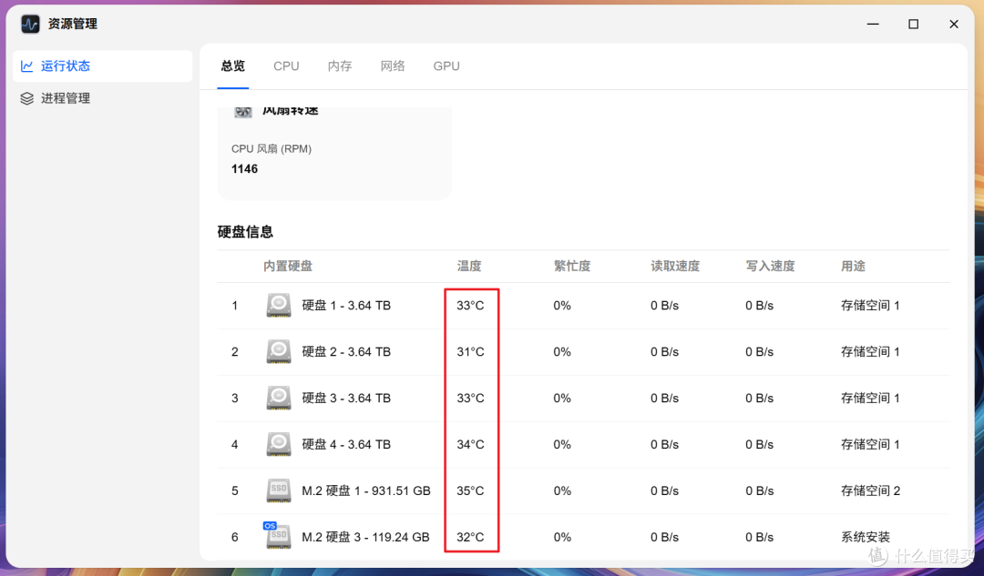Click the 系统安装 usage cell
This screenshot has width=984, height=576.
click(x=866, y=537)
